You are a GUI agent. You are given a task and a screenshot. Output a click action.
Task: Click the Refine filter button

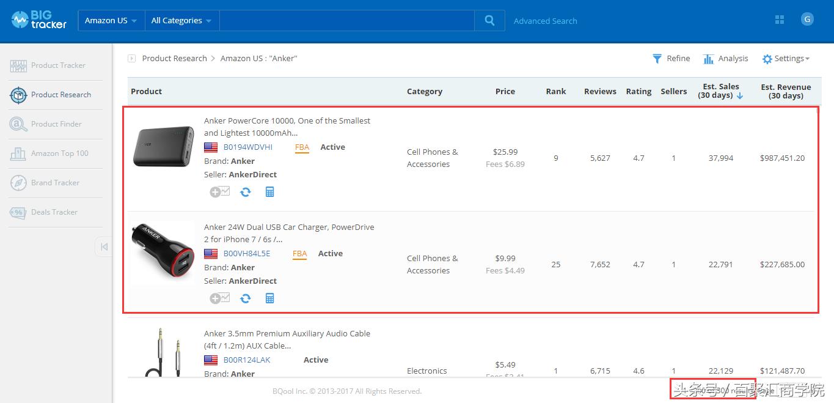pos(671,59)
